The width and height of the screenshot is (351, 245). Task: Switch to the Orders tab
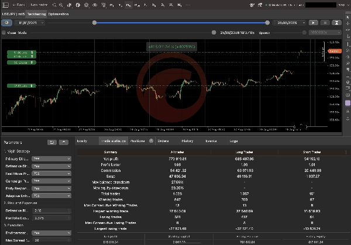163,141
